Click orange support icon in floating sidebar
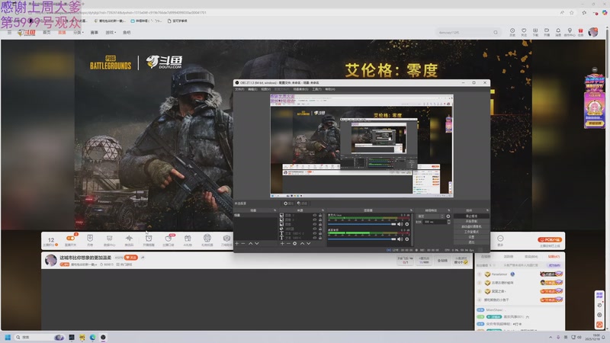The image size is (610, 343). [x=599, y=325]
